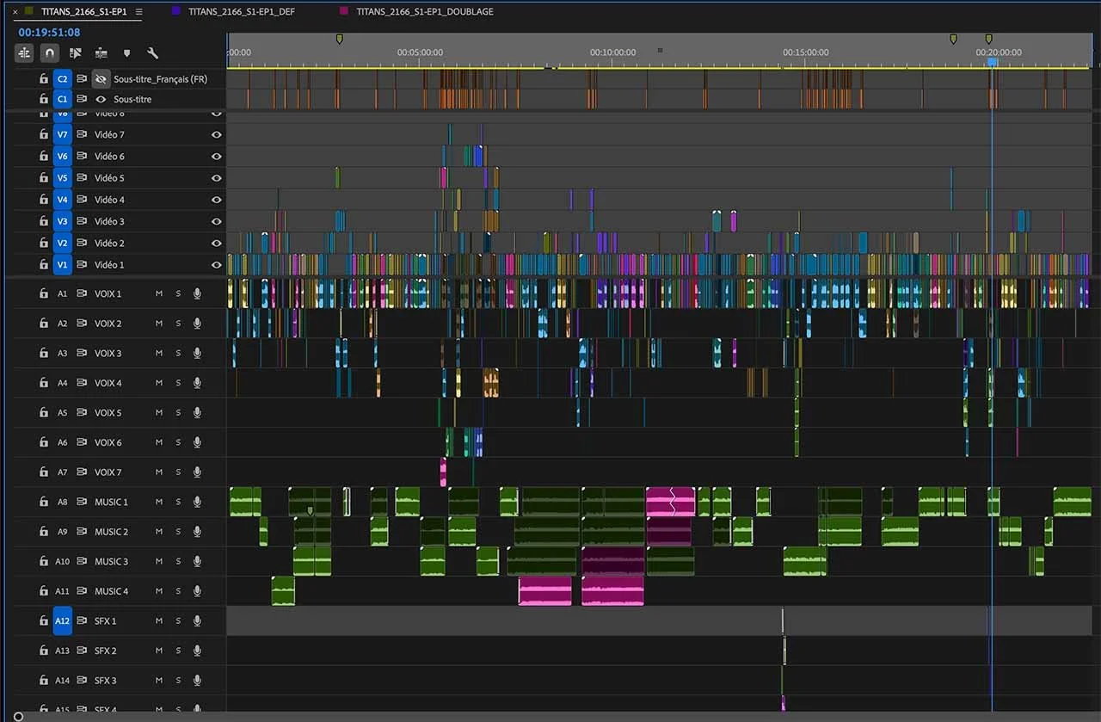Image resolution: width=1101 pixels, height=722 pixels.
Task: Click the MUSIC 4 track name
Action: pyautogui.click(x=112, y=591)
